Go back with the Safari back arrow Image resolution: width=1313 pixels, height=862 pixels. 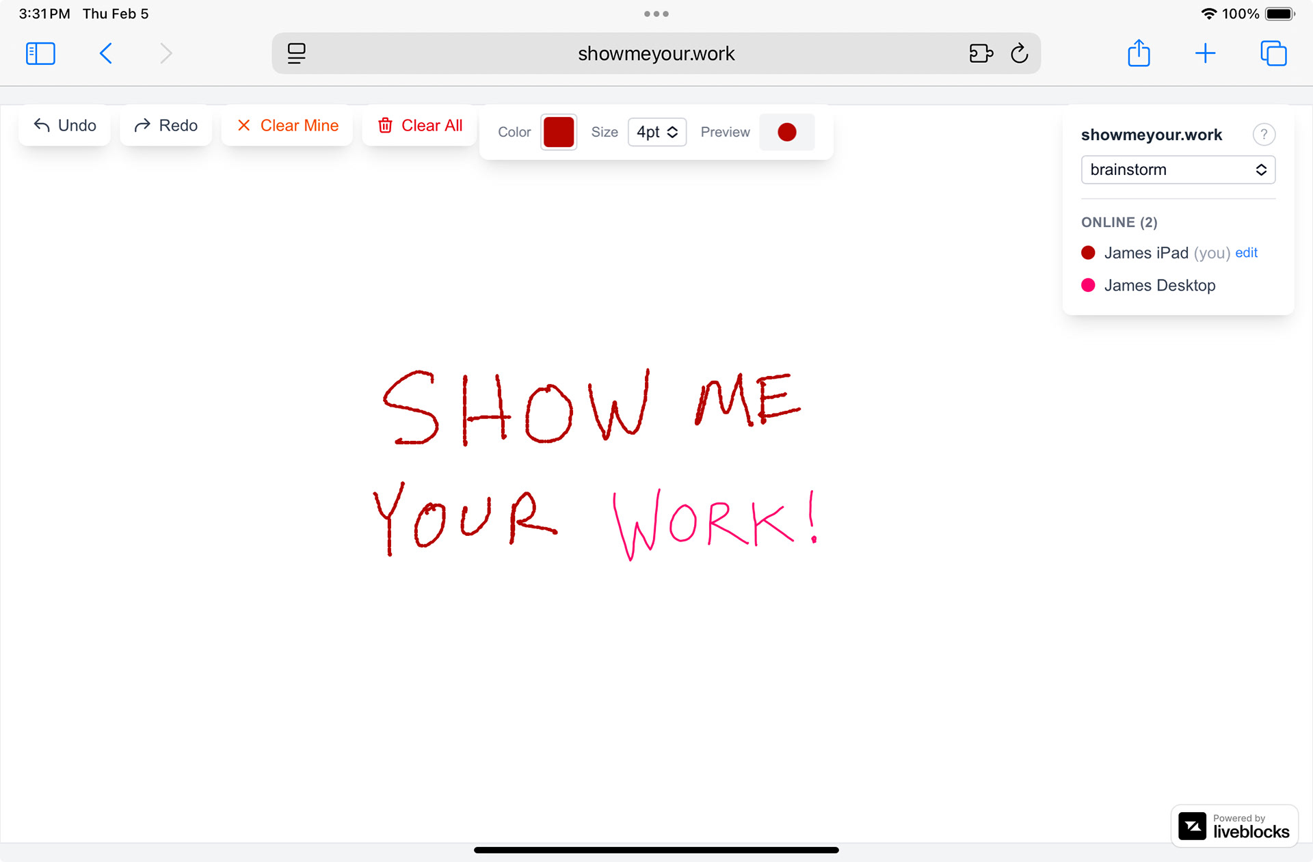tap(106, 53)
